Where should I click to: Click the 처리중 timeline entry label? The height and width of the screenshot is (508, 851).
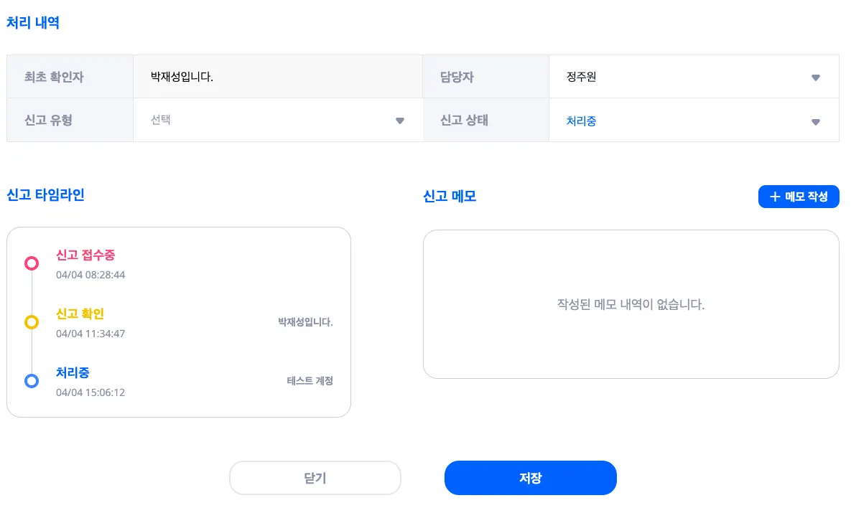pos(73,372)
